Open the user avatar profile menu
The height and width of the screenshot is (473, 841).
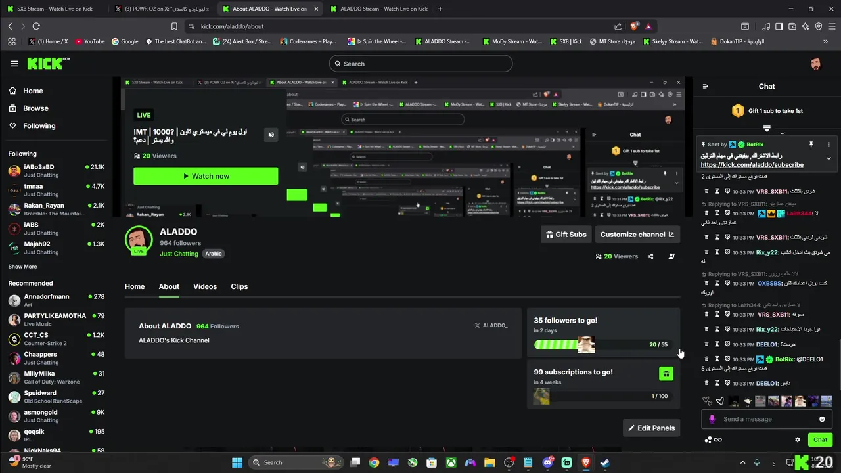tap(815, 64)
